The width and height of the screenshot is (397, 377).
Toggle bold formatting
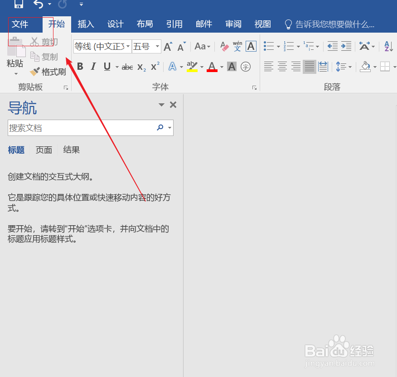(80, 67)
